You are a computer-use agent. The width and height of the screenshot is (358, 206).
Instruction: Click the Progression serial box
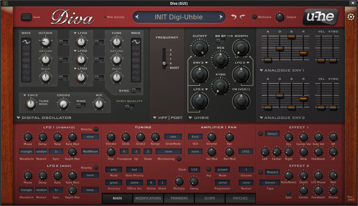223,183
